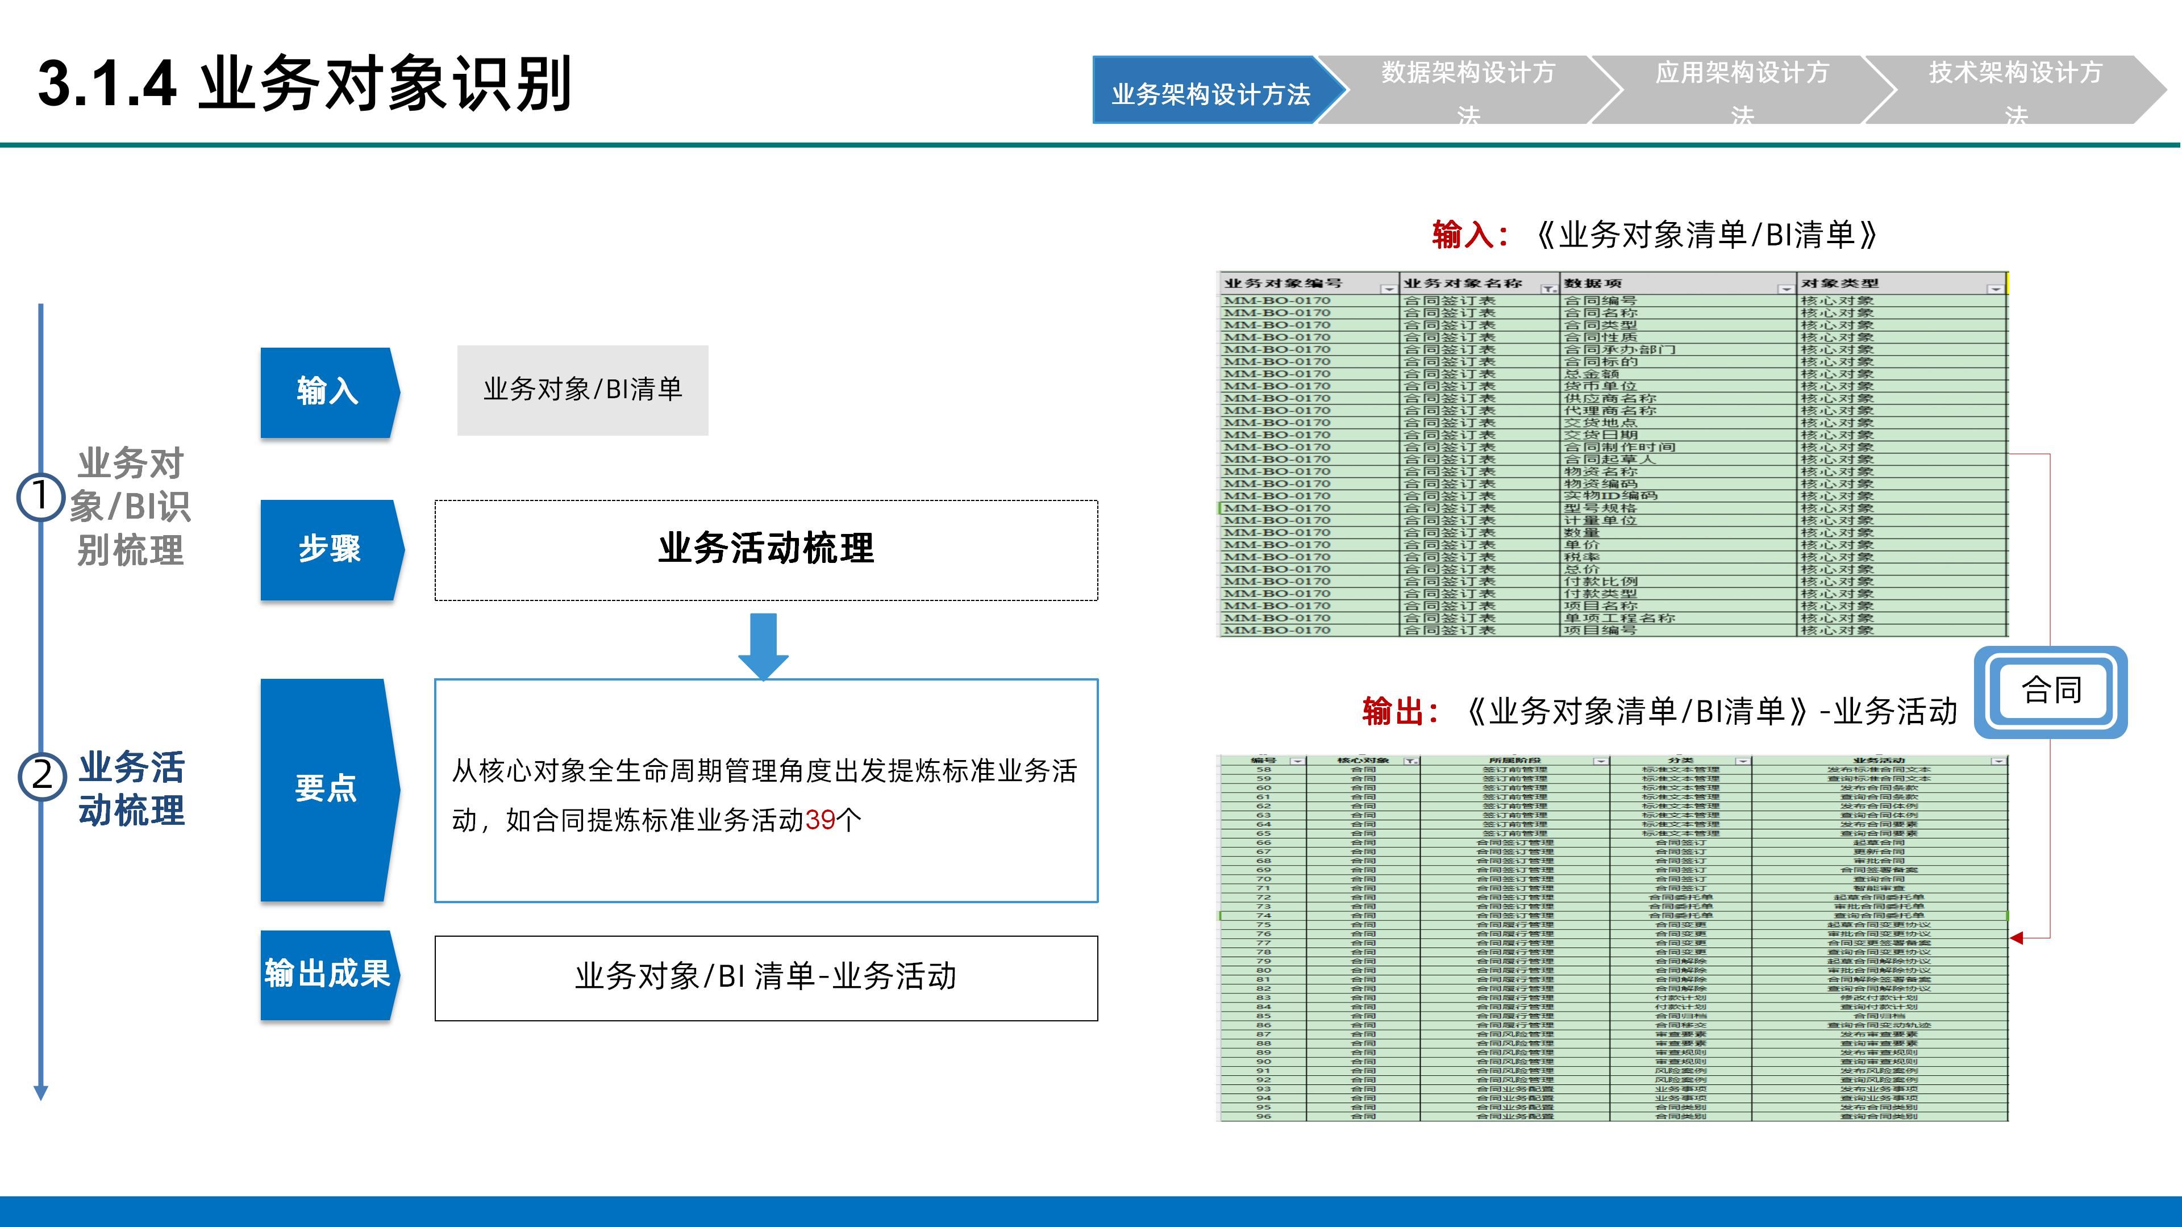Select the 智能审查 business activity cell
Image resolution: width=2182 pixels, height=1227 pixels.
pos(1879,888)
